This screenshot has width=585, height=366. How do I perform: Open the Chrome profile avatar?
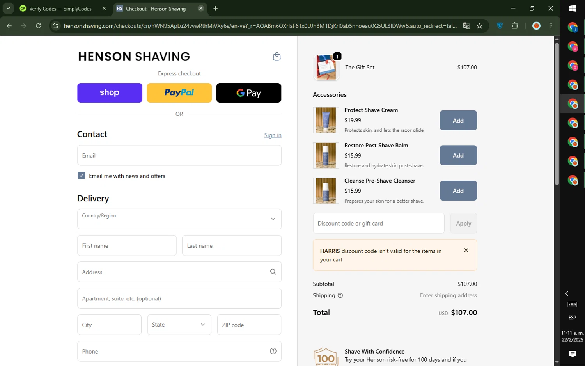pyautogui.click(x=537, y=26)
